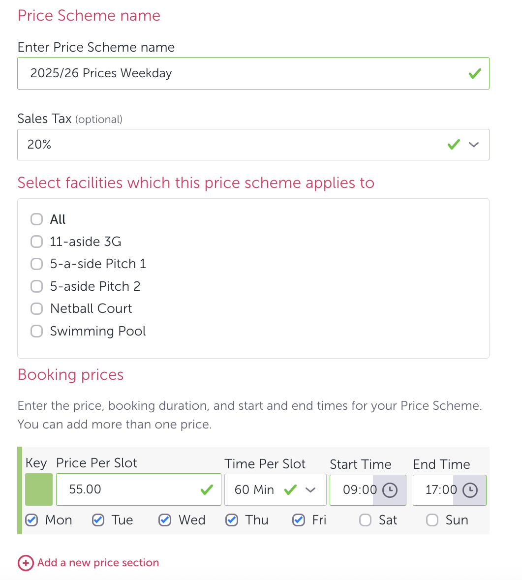Select the Netball Court checkbox

click(x=37, y=308)
